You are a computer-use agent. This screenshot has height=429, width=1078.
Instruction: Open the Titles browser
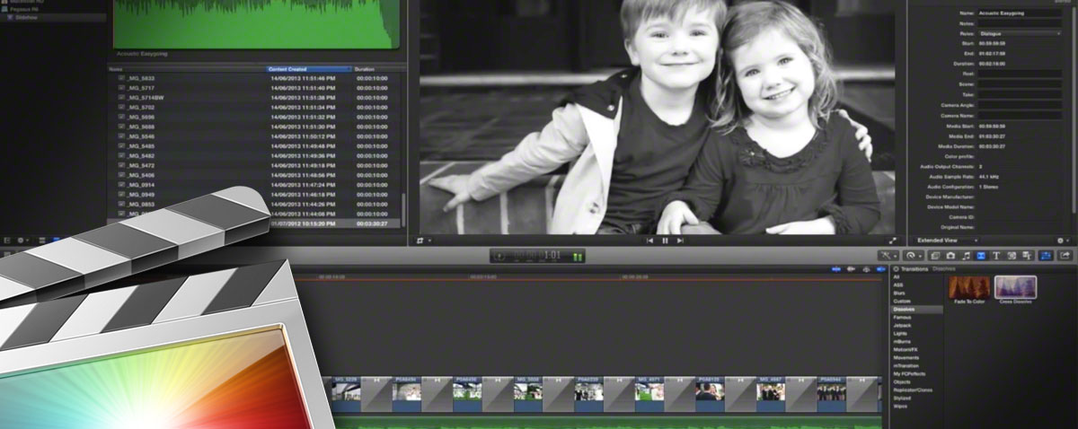tap(996, 256)
